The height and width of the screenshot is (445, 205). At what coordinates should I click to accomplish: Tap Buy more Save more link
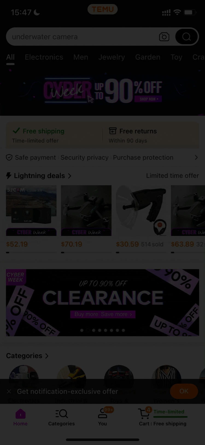[x=103, y=314]
